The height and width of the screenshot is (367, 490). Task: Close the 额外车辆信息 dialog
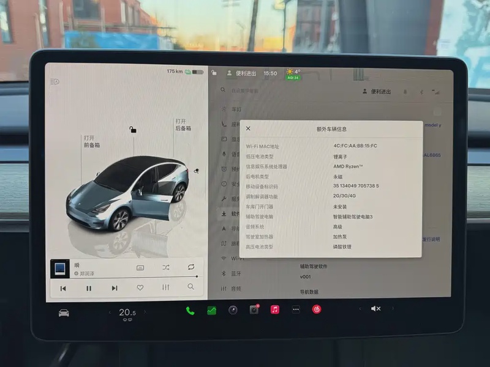248,128
